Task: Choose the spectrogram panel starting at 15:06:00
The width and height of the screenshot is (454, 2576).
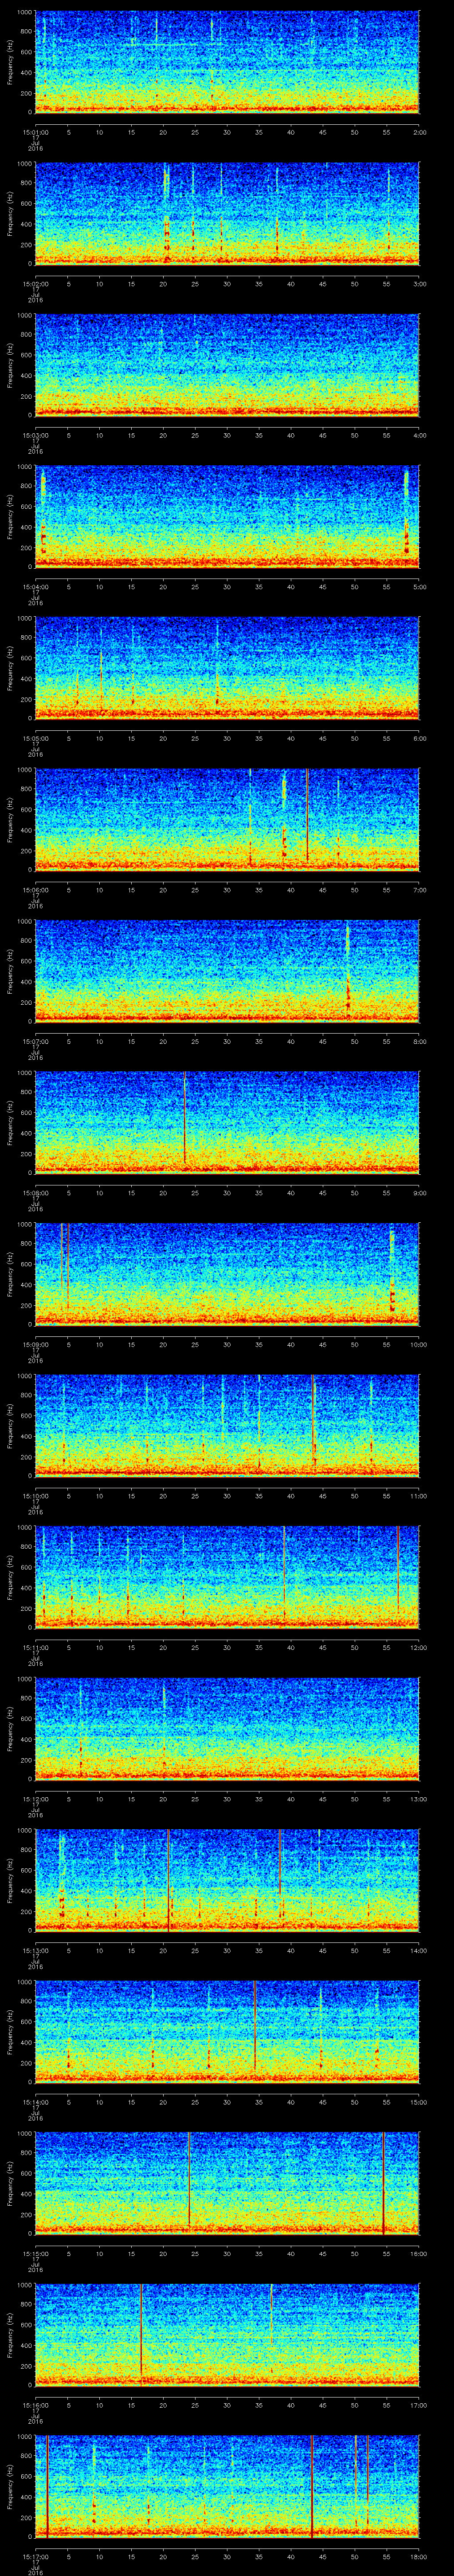Action: (x=227, y=819)
